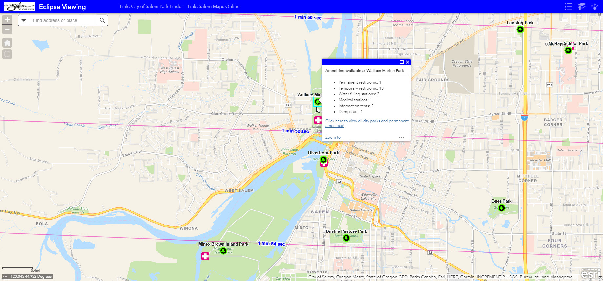Open the Bookmark widget

tap(582, 7)
